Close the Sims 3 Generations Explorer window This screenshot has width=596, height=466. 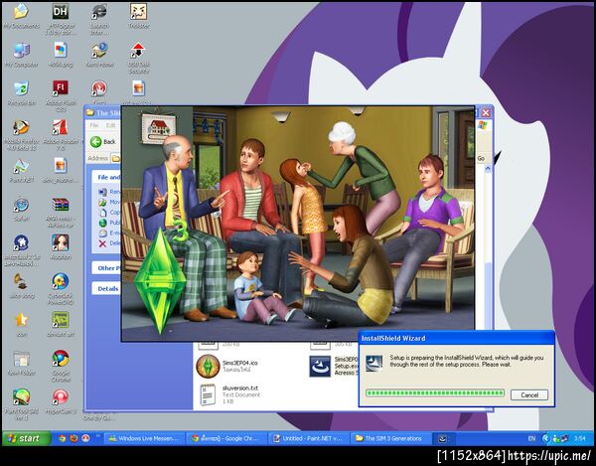[x=486, y=113]
